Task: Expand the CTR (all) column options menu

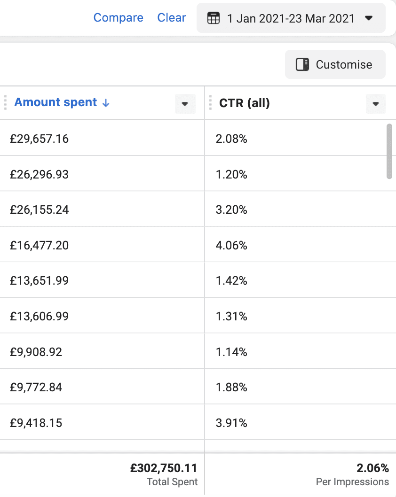Action: tap(375, 104)
